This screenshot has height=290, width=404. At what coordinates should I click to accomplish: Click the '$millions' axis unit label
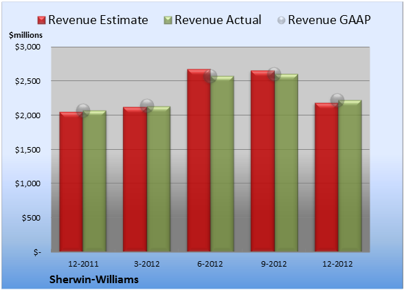coord(26,35)
